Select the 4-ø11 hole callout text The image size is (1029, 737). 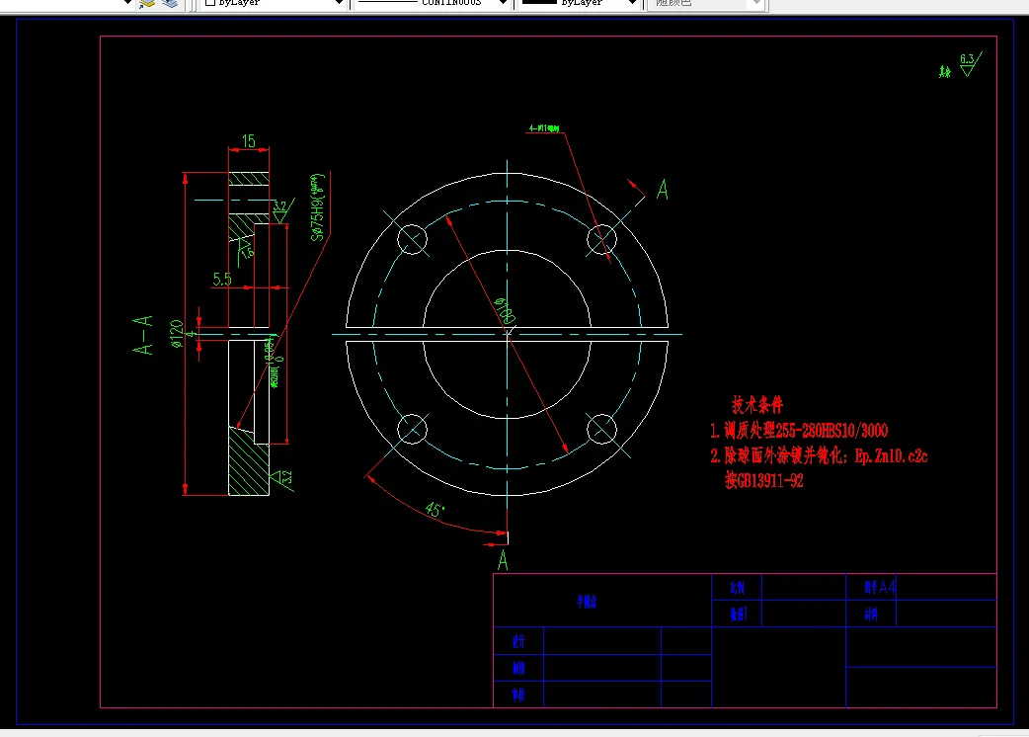(544, 128)
